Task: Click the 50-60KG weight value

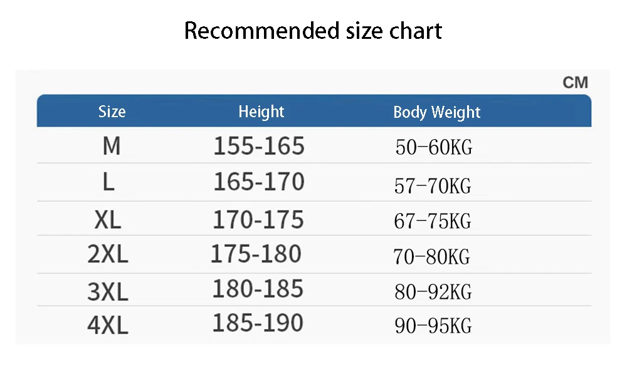Action: 433,148
